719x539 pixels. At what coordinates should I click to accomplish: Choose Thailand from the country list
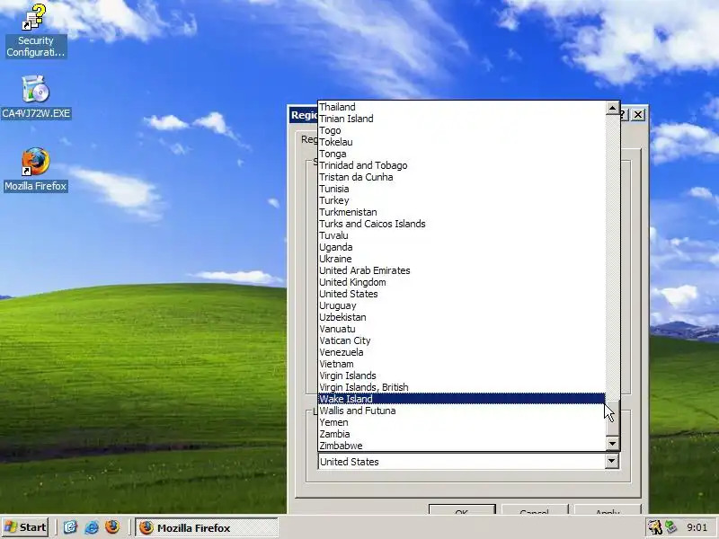click(462, 107)
